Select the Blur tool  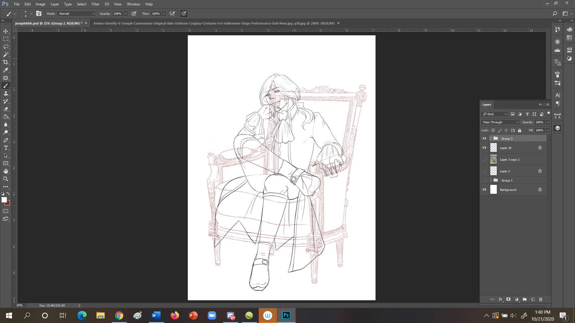click(x=6, y=124)
